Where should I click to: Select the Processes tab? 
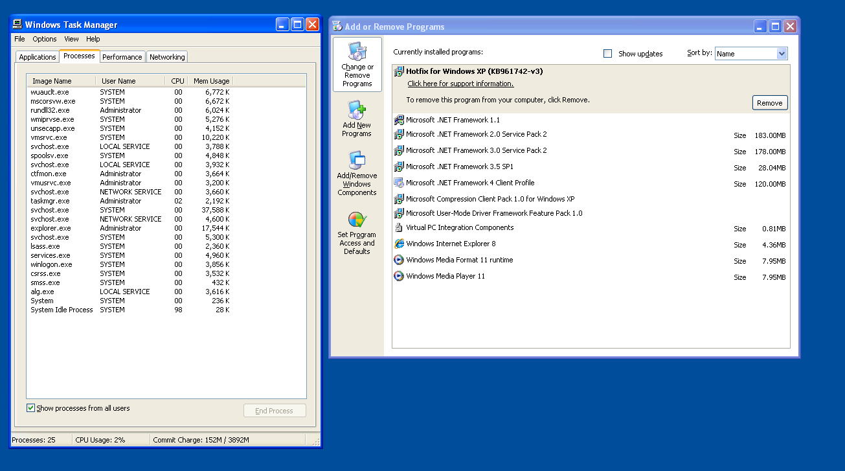point(79,56)
